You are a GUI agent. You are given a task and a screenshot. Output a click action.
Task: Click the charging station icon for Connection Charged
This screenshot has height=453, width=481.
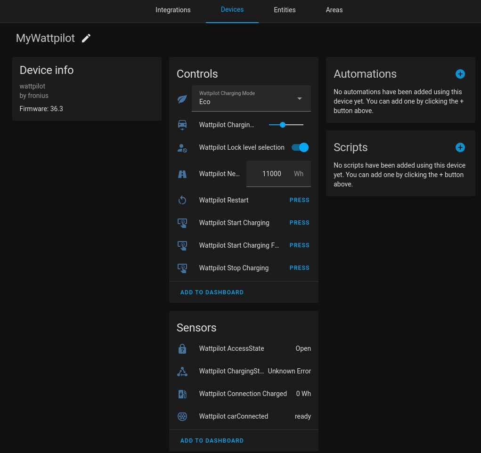tap(182, 394)
